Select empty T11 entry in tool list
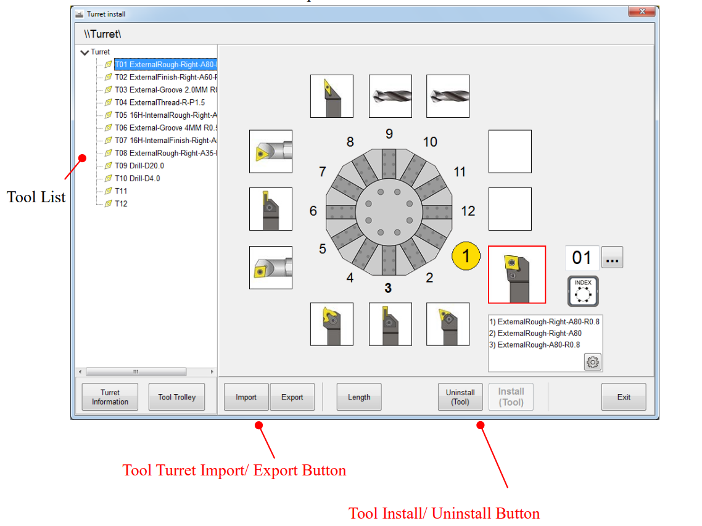 [121, 191]
